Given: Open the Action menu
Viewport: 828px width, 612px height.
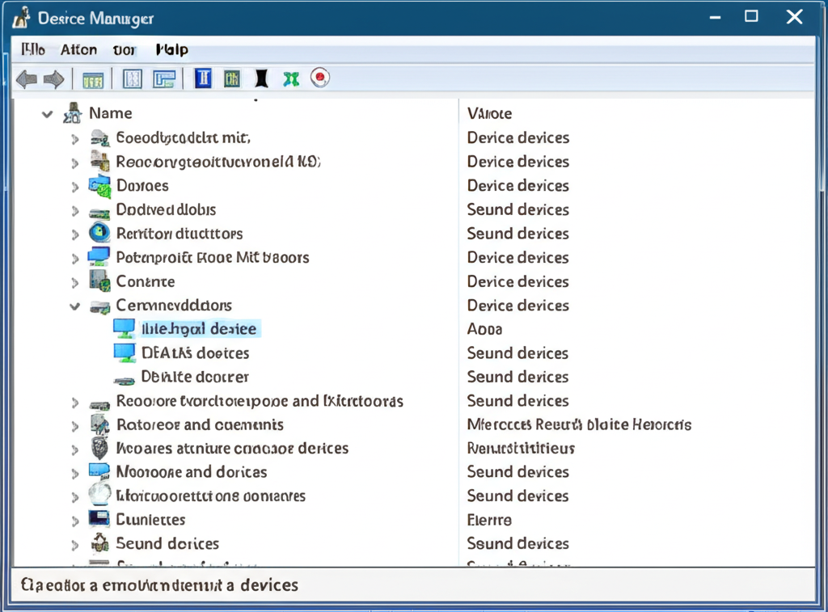Looking at the screenshot, I should coord(79,49).
